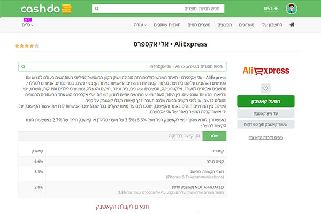
Task: Click the star rating of the store
Action: click(x=27, y=45)
